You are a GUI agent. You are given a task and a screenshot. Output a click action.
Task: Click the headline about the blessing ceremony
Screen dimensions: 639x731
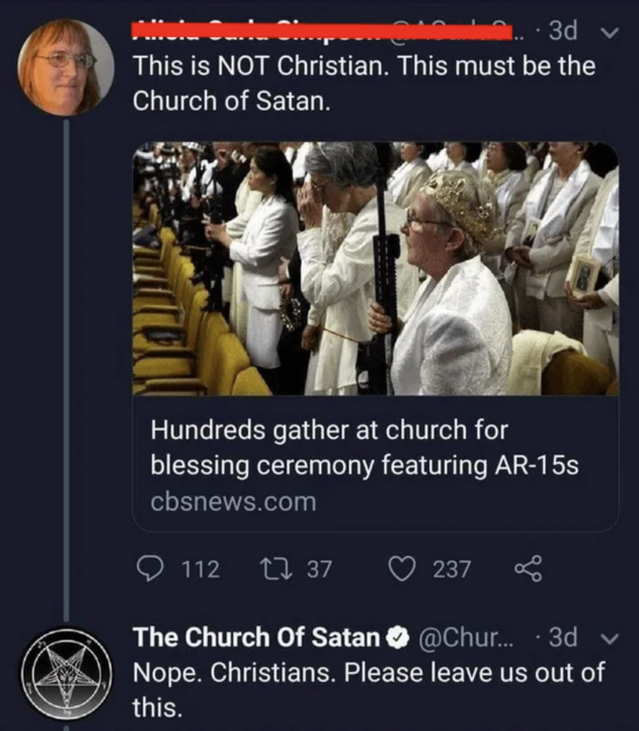(364, 448)
